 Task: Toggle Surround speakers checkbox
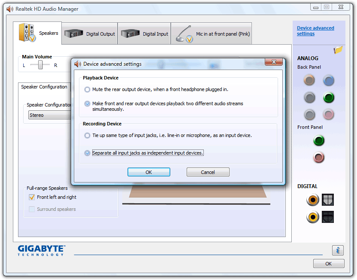click(32, 209)
